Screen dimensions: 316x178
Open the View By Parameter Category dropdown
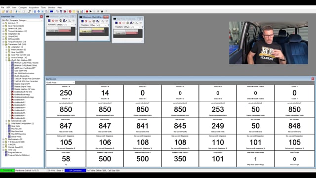26,20
